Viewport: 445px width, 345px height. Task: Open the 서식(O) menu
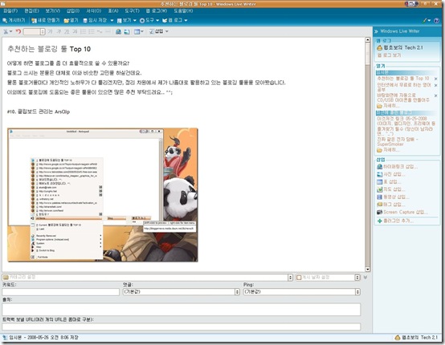[94, 11]
